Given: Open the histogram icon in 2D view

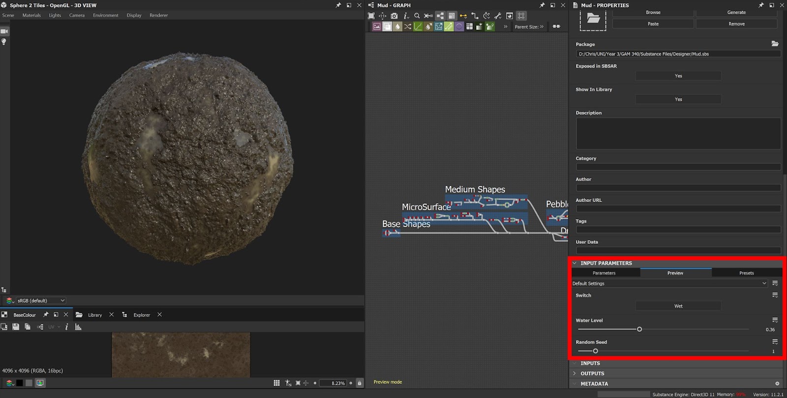Looking at the screenshot, I should [78, 327].
